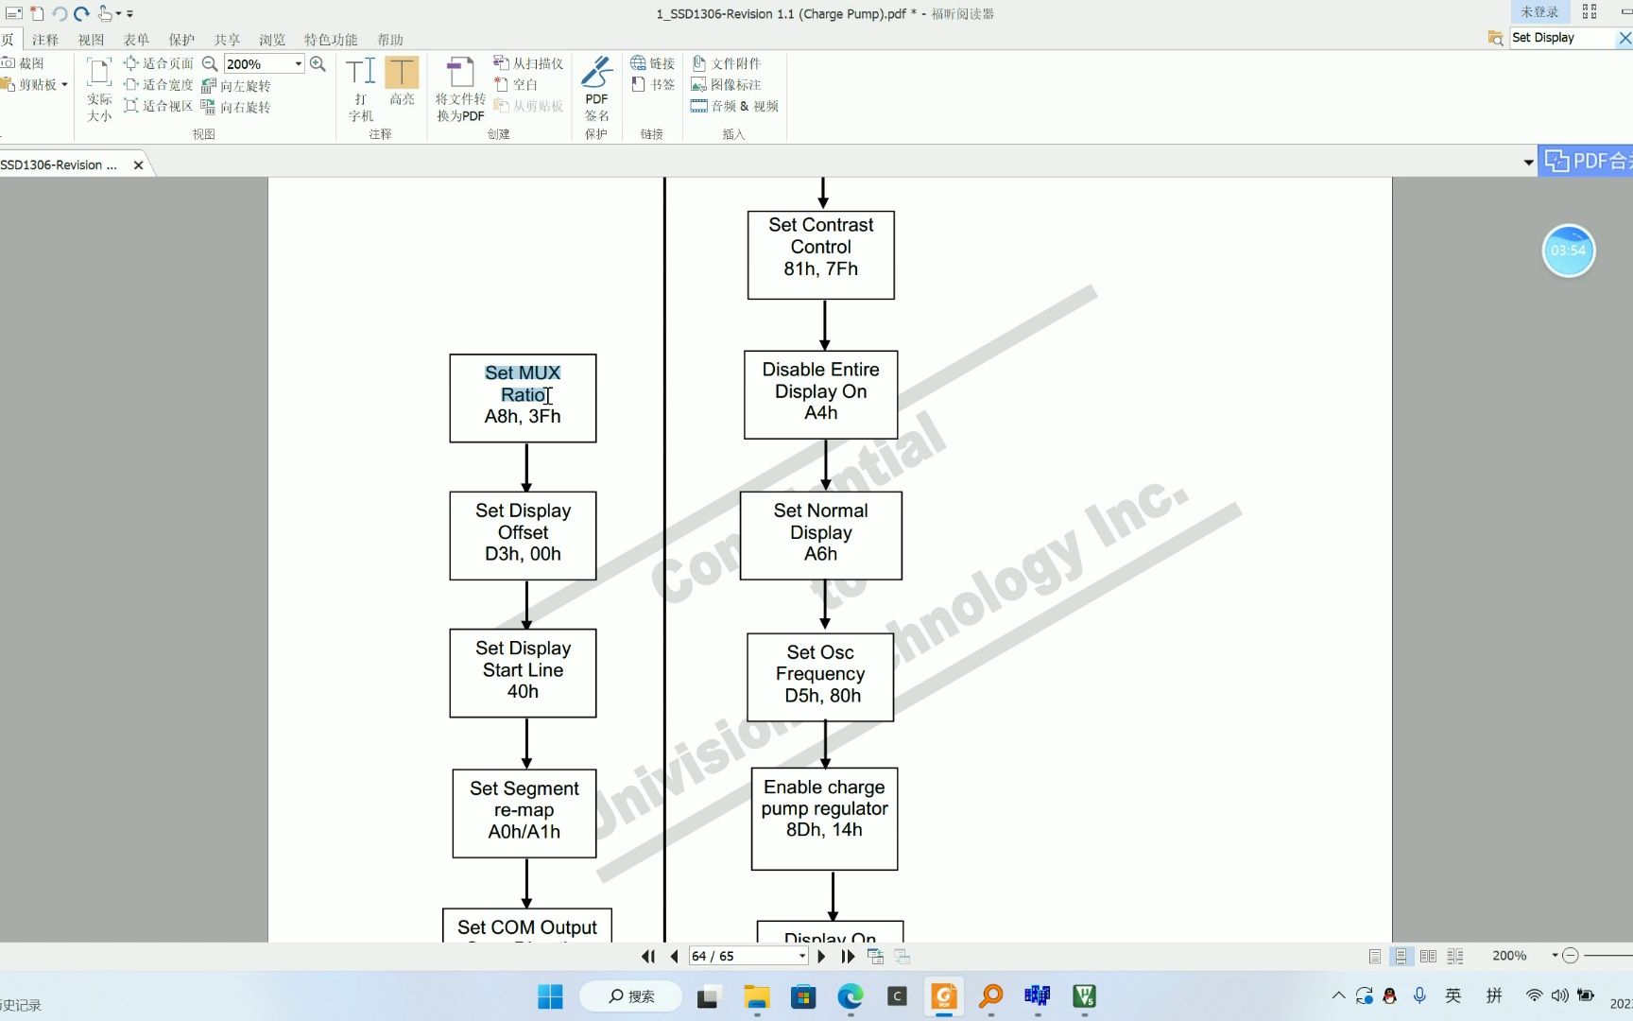The image size is (1633, 1021).
Task: Open the 视图 ribbon tab
Action: coord(91,40)
